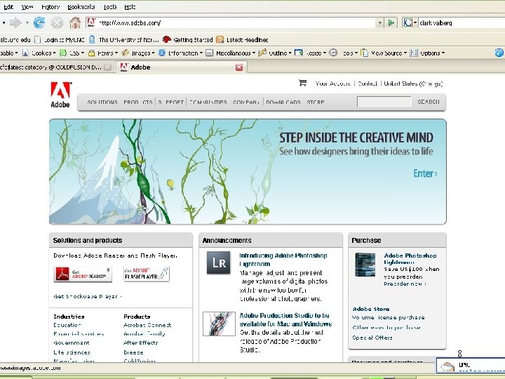Viewport: 505px width, 379px height.
Task: Click the Adobe SEARCH button
Action: click(x=429, y=102)
